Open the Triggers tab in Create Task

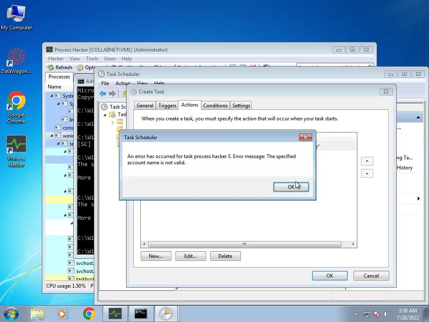point(167,105)
